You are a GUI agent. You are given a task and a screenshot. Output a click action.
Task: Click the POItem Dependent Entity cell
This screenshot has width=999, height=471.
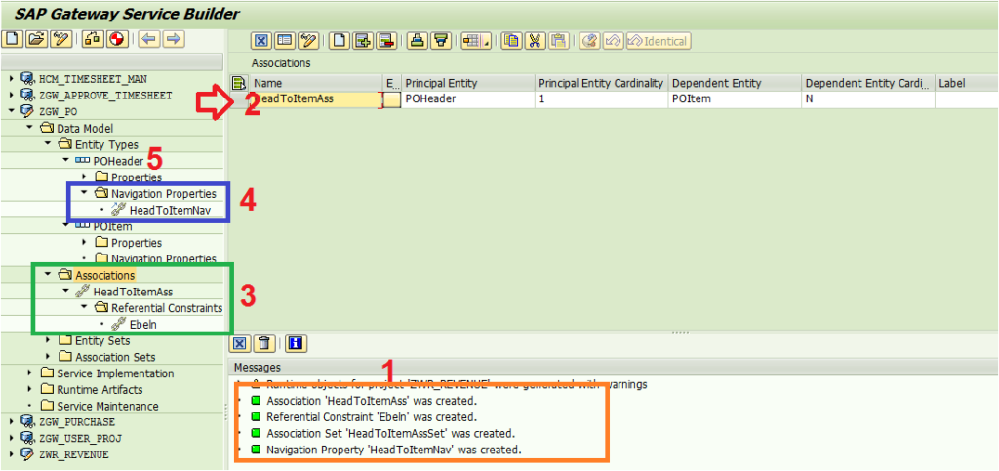click(x=736, y=99)
